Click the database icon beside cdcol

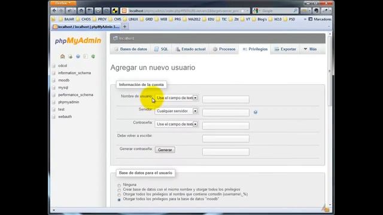[x=54, y=66]
